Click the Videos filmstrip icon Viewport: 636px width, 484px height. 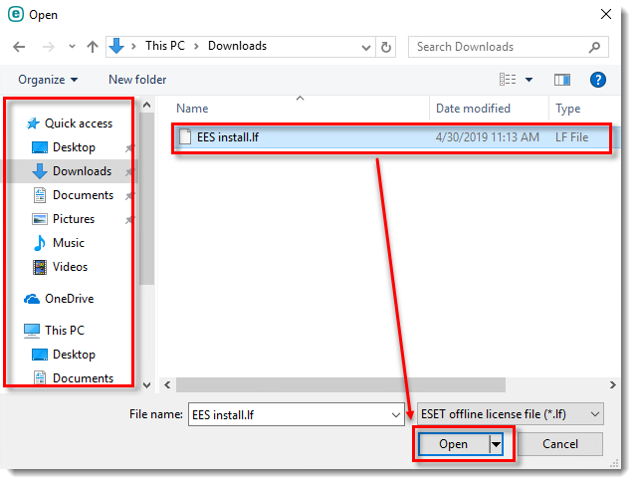(x=40, y=267)
